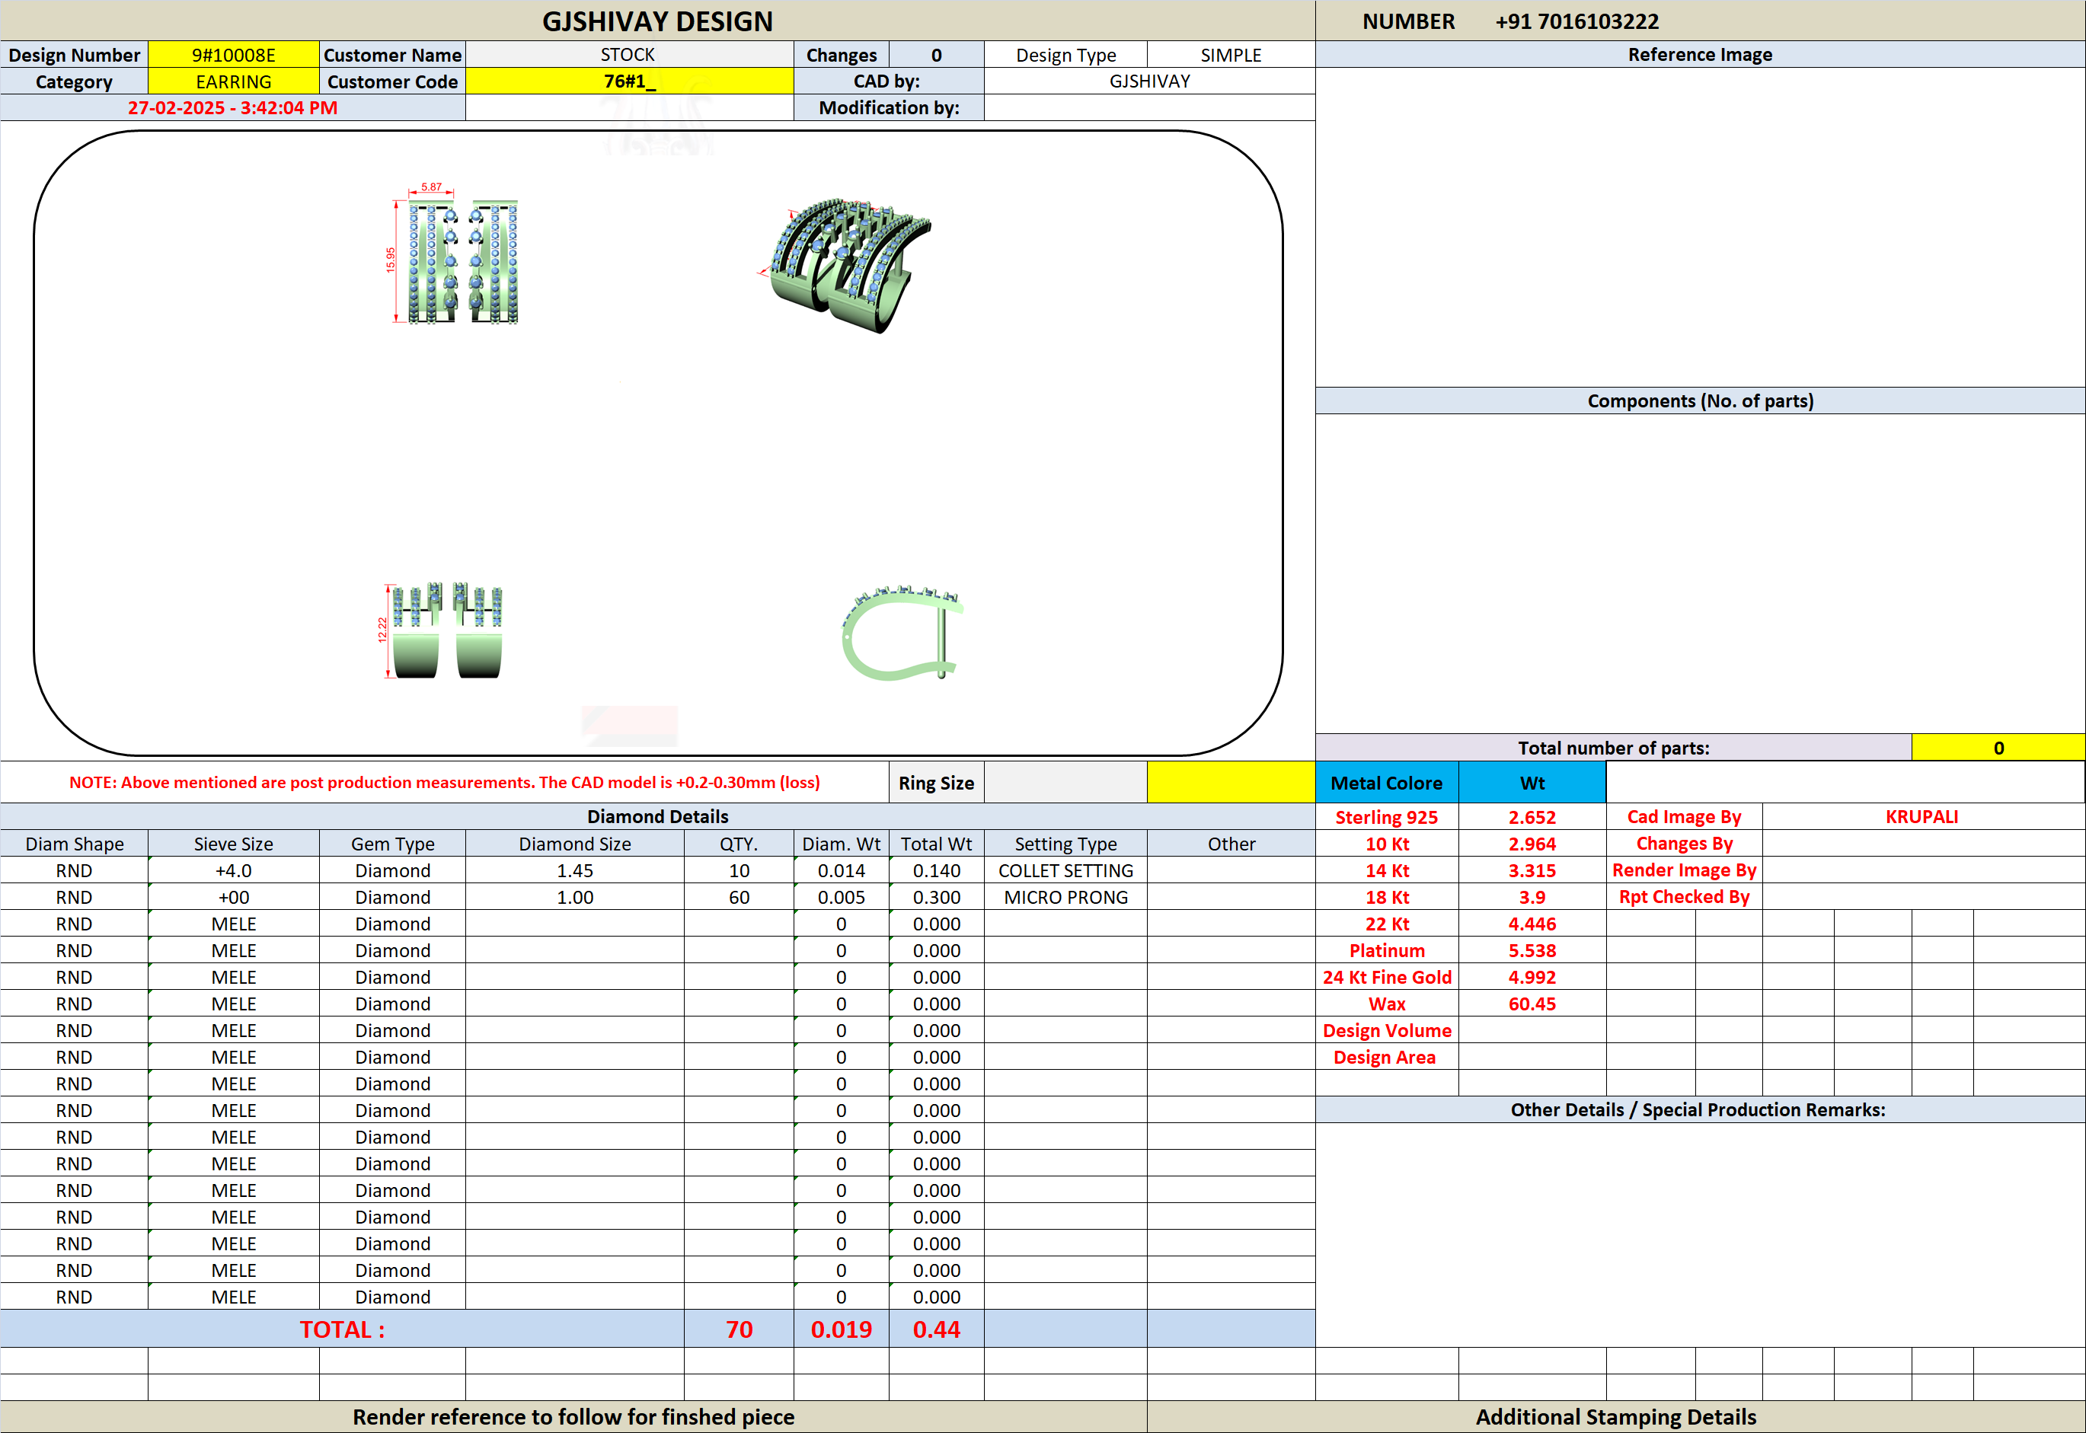This screenshot has width=2086, height=1433.
Task: Select the Sieve Size cell +00
Action: tap(234, 897)
